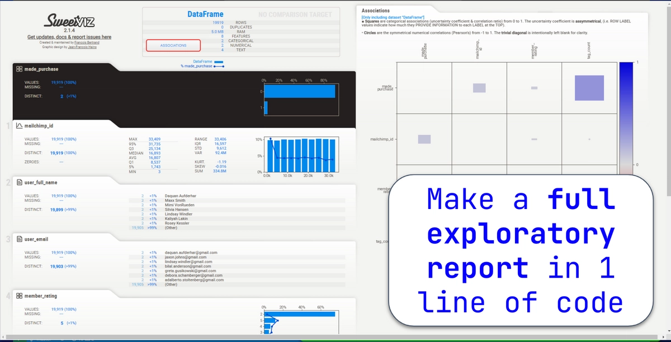This screenshot has height=342, width=671.
Task: Click the made_purchase DISTINCT value 2
Action: click(62, 96)
